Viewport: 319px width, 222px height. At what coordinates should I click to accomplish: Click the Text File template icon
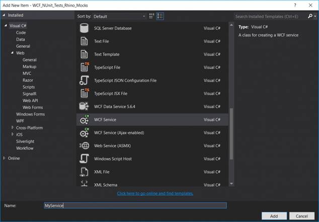point(84,41)
